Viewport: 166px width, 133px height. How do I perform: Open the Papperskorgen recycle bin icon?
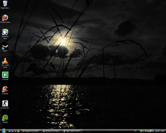coord(5,5)
